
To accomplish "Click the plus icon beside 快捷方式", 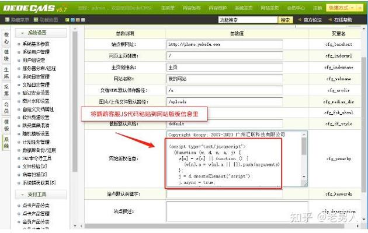I will (360, 8).
